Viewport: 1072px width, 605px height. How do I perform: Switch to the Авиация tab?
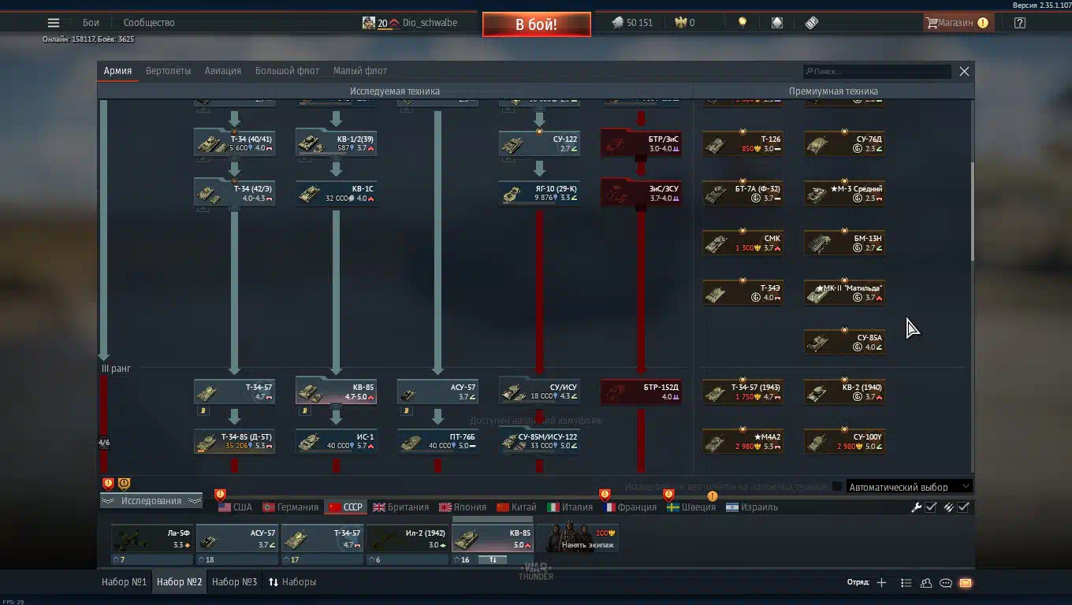point(223,71)
